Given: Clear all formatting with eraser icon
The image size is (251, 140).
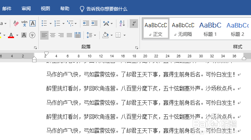Looking at the screenshot, I should point(16,23).
